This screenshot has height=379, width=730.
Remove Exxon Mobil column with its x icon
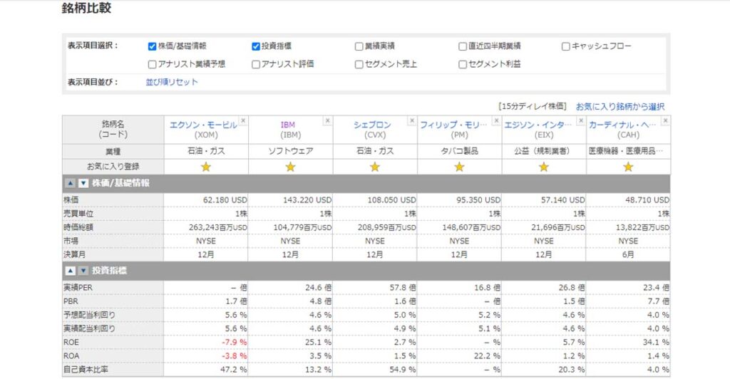(x=243, y=120)
